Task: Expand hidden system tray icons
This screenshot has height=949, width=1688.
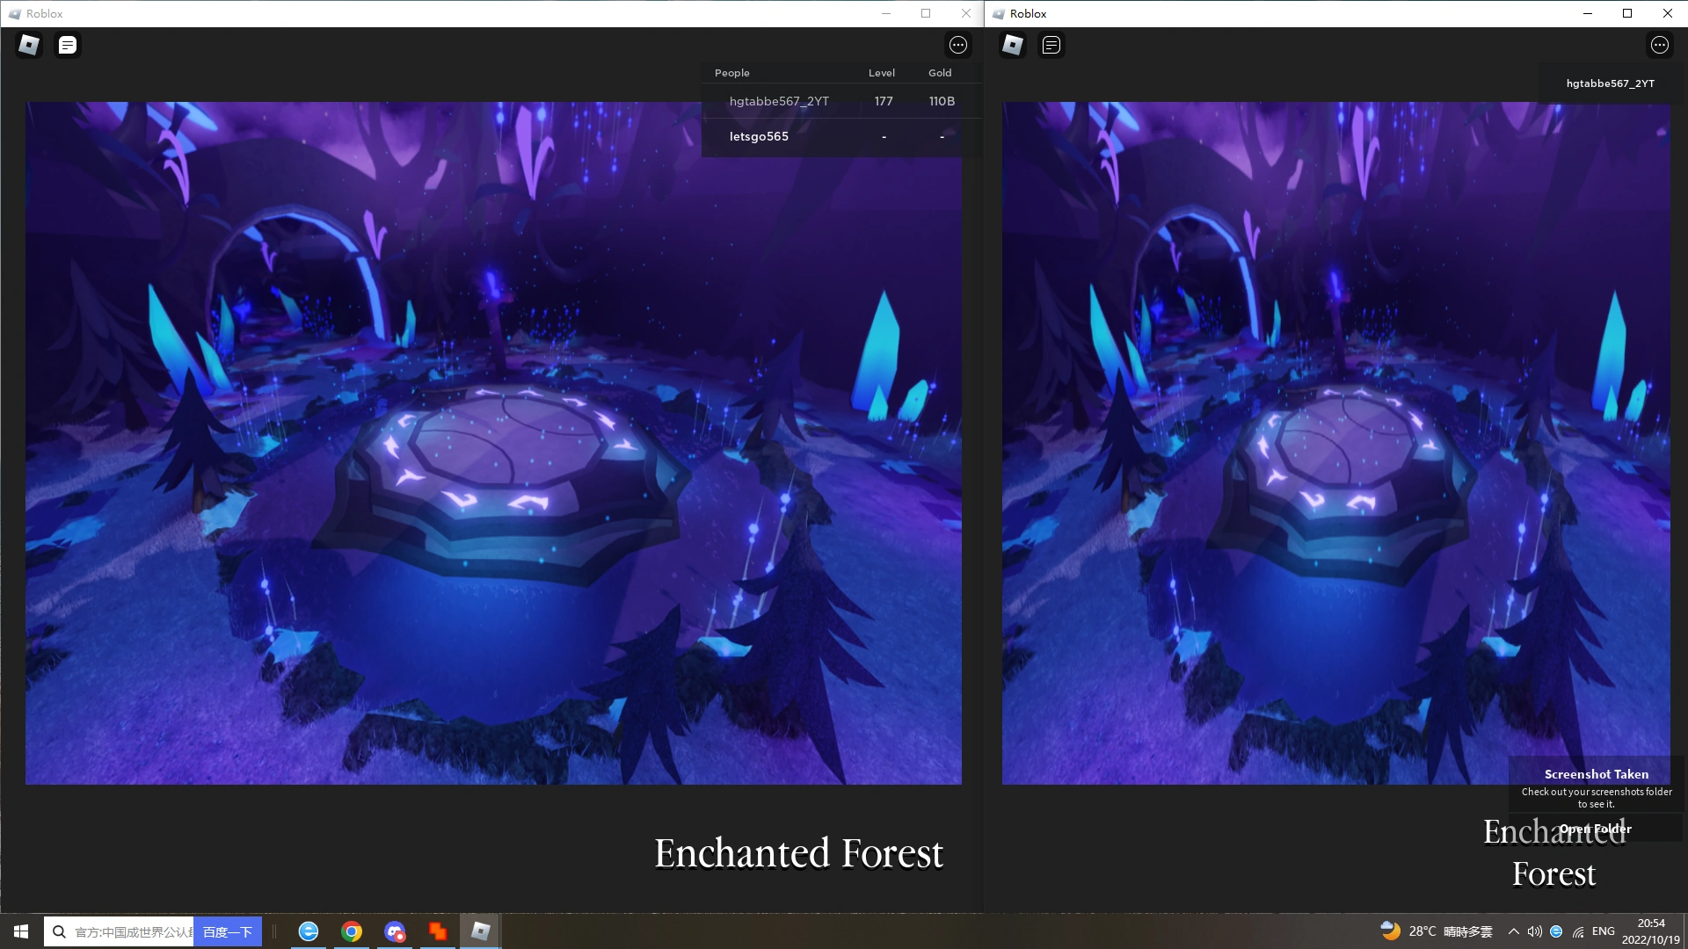Action: 1513,931
